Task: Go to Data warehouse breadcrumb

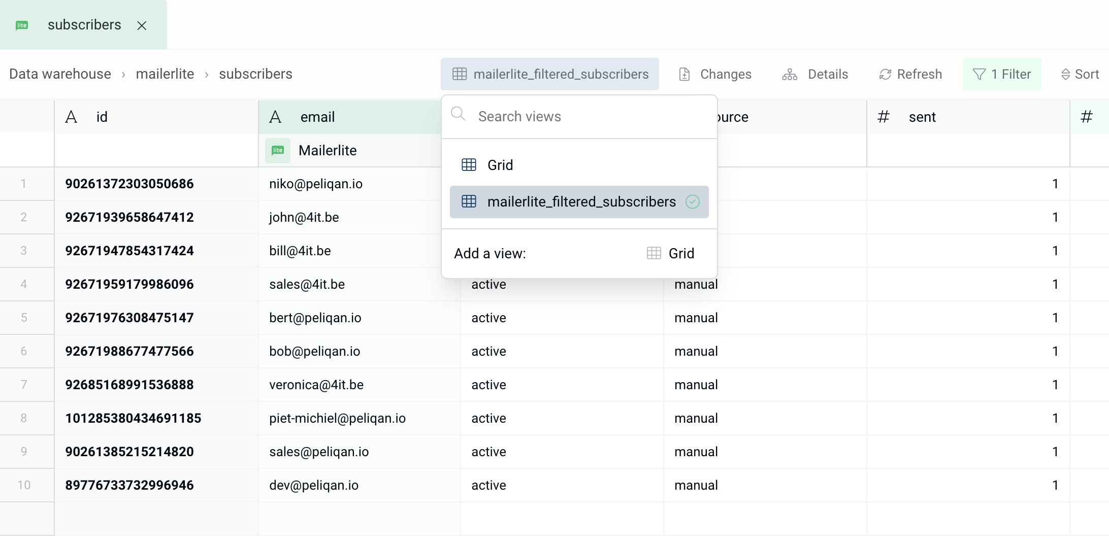Action: coord(60,74)
